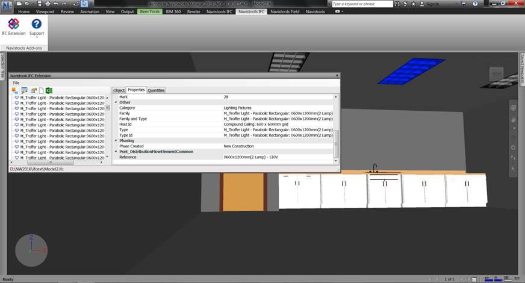Open the Autodesk app store cart
Screen dimensions: 525x283
tap(464, 4)
